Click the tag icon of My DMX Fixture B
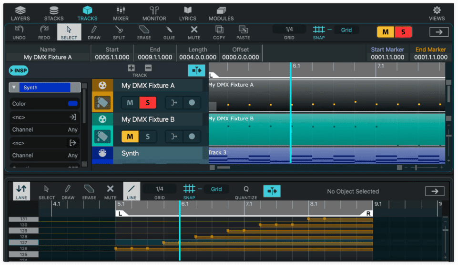This screenshot has height=265, width=458. coord(102,136)
